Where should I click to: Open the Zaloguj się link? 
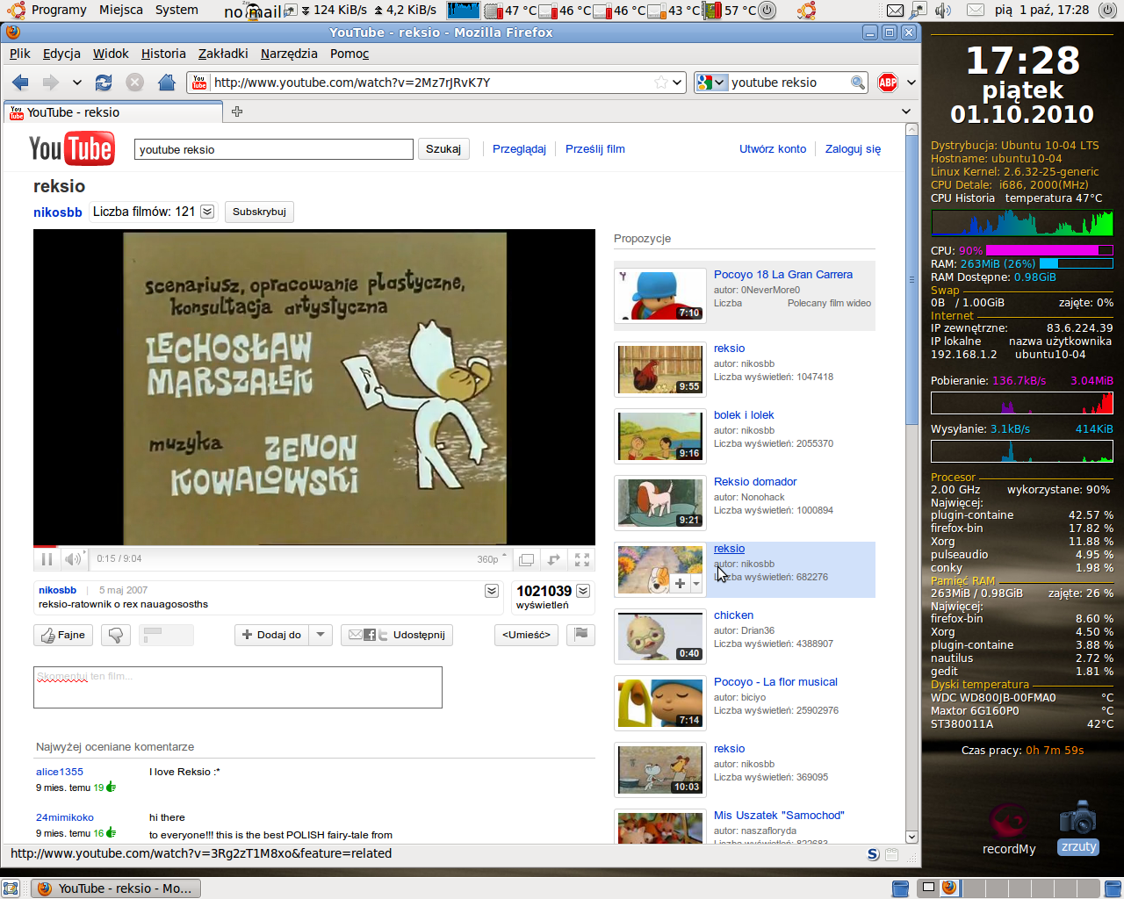click(x=853, y=149)
